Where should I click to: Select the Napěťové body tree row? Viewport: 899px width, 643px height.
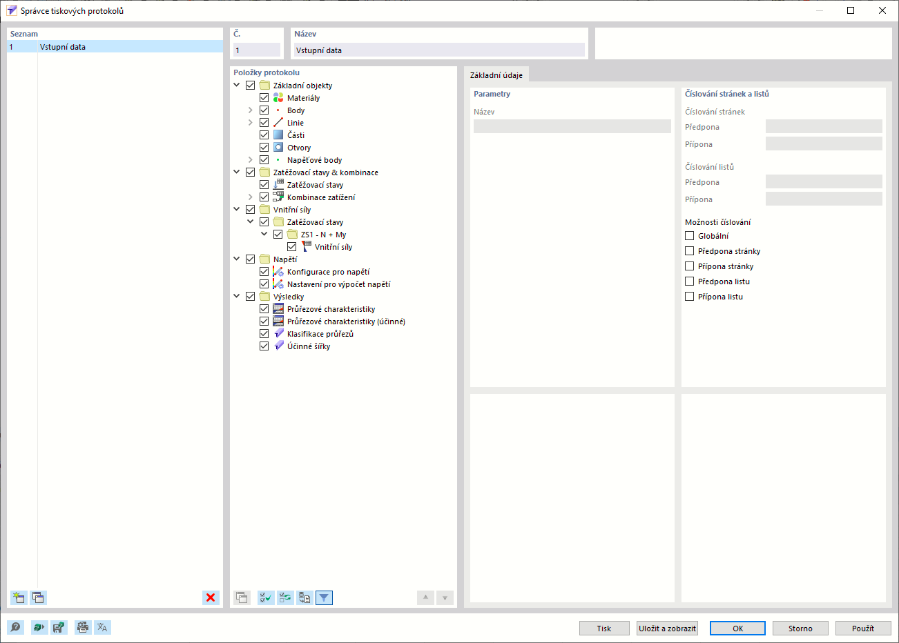[314, 160]
